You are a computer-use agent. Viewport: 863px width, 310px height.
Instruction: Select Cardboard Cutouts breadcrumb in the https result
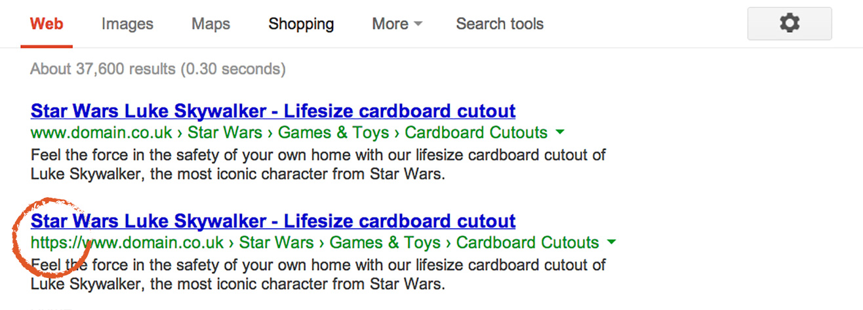click(527, 242)
